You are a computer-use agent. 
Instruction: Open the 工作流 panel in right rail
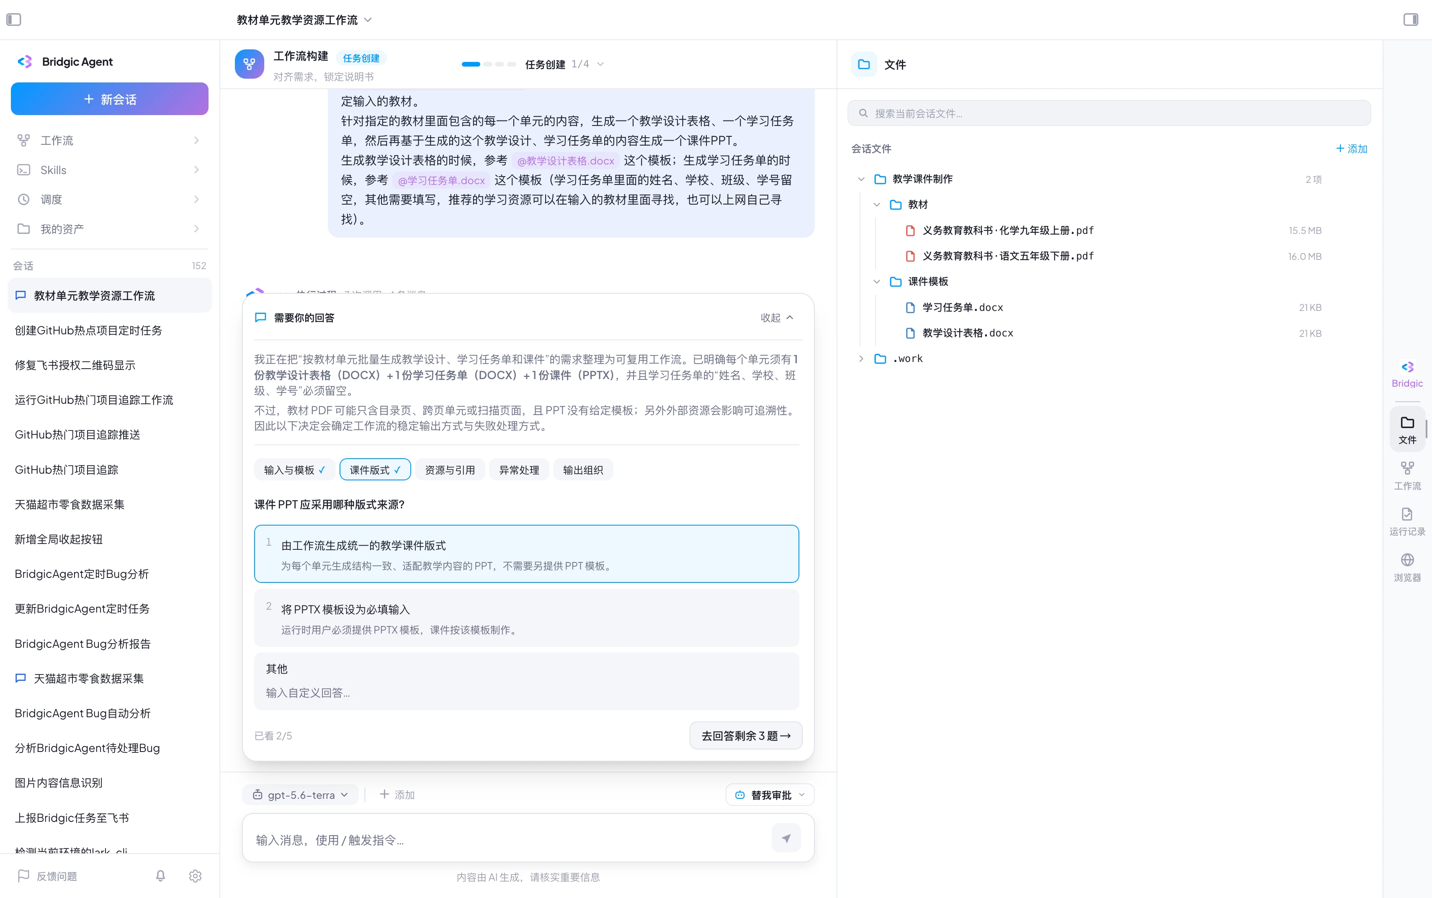[1407, 476]
